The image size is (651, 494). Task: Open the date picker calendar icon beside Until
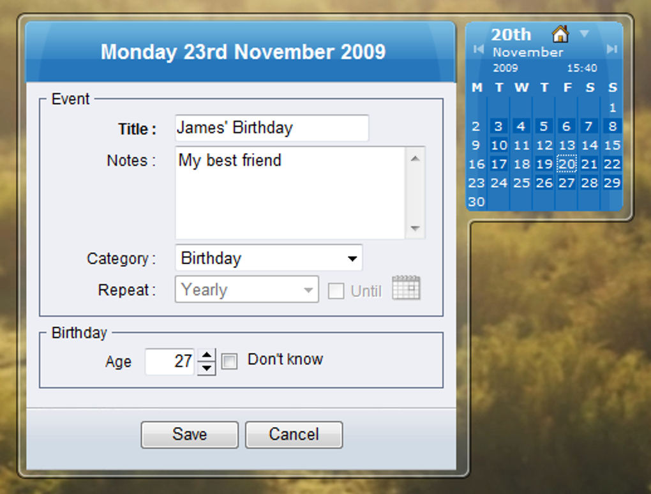point(407,288)
